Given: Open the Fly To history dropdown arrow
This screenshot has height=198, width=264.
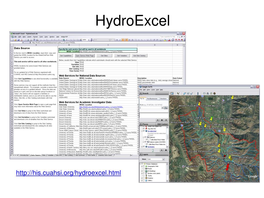Looking at the screenshot, I should coord(162,108).
